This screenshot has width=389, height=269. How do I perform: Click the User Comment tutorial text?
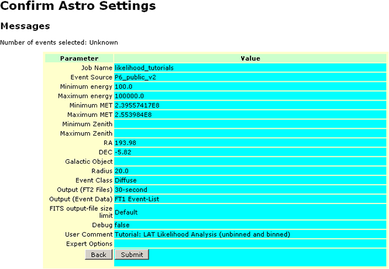click(x=202, y=234)
